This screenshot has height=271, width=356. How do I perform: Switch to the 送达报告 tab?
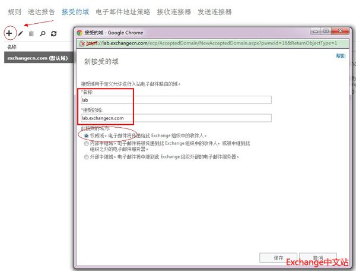tap(41, 11)
